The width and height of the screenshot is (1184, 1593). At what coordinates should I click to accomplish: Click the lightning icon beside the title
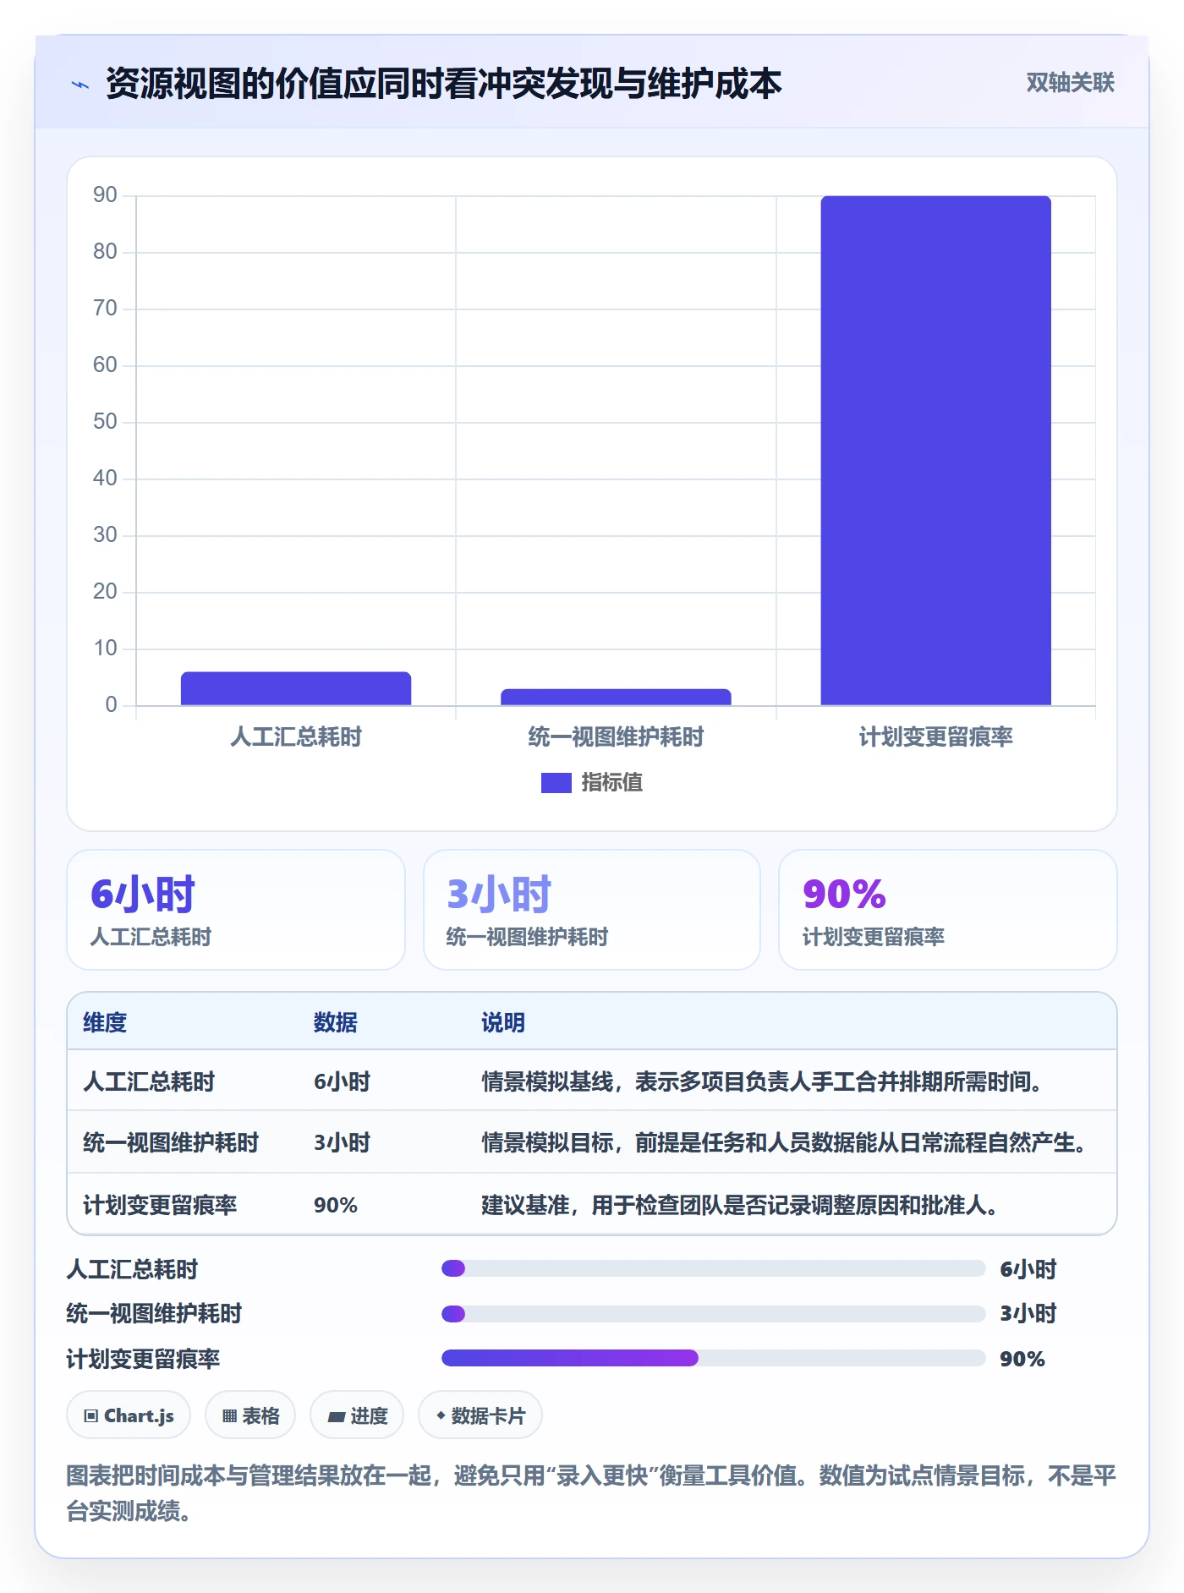tap(80, 85)
